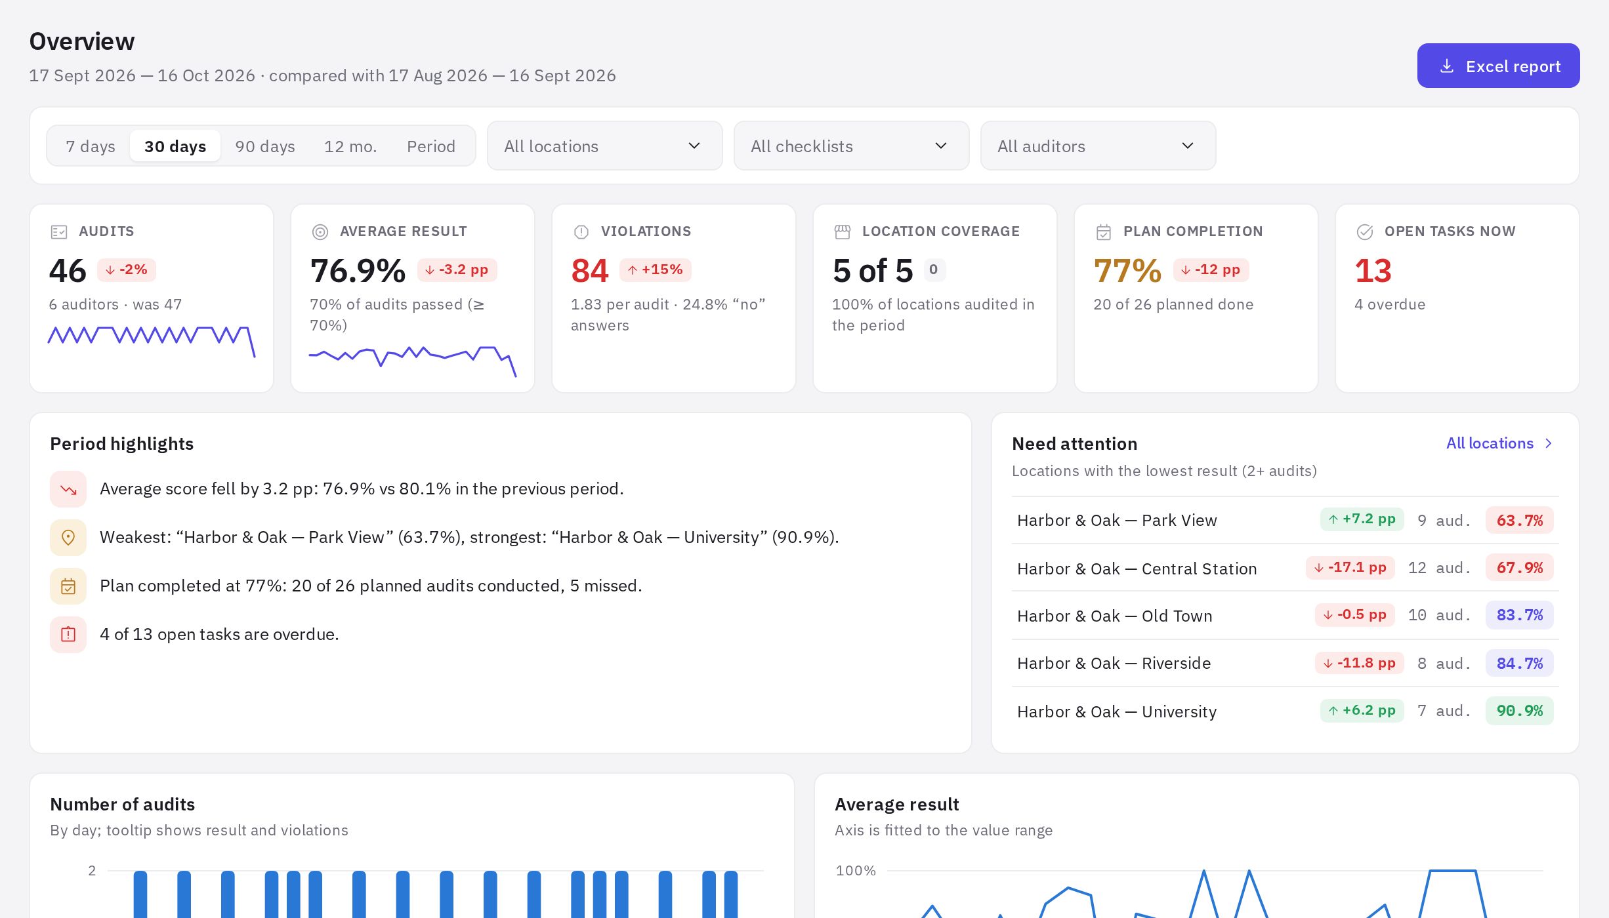Click the 90.9% score badge
1609x918 pixels.
click(1519, 710)
